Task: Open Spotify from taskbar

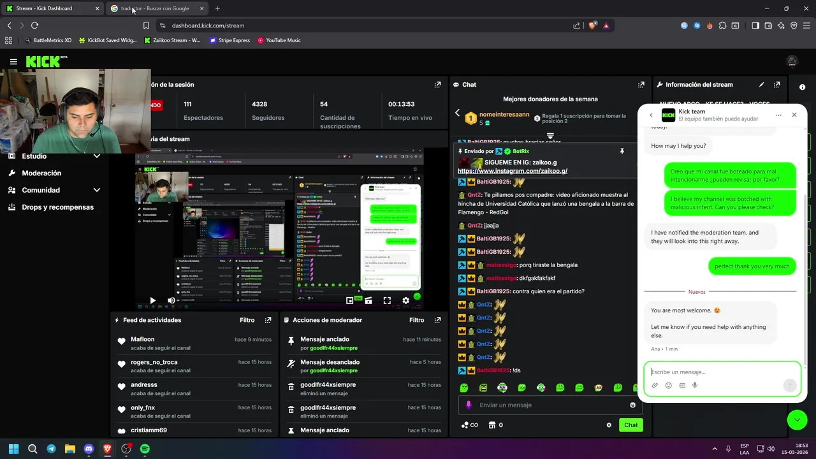Action: point(145,449)
